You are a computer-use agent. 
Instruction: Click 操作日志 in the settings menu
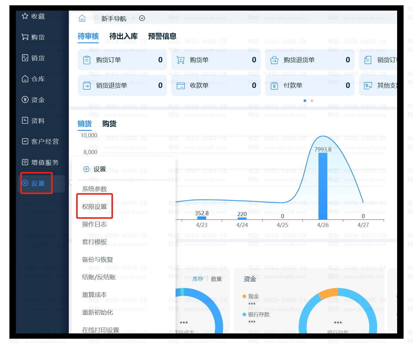[94, 224]
